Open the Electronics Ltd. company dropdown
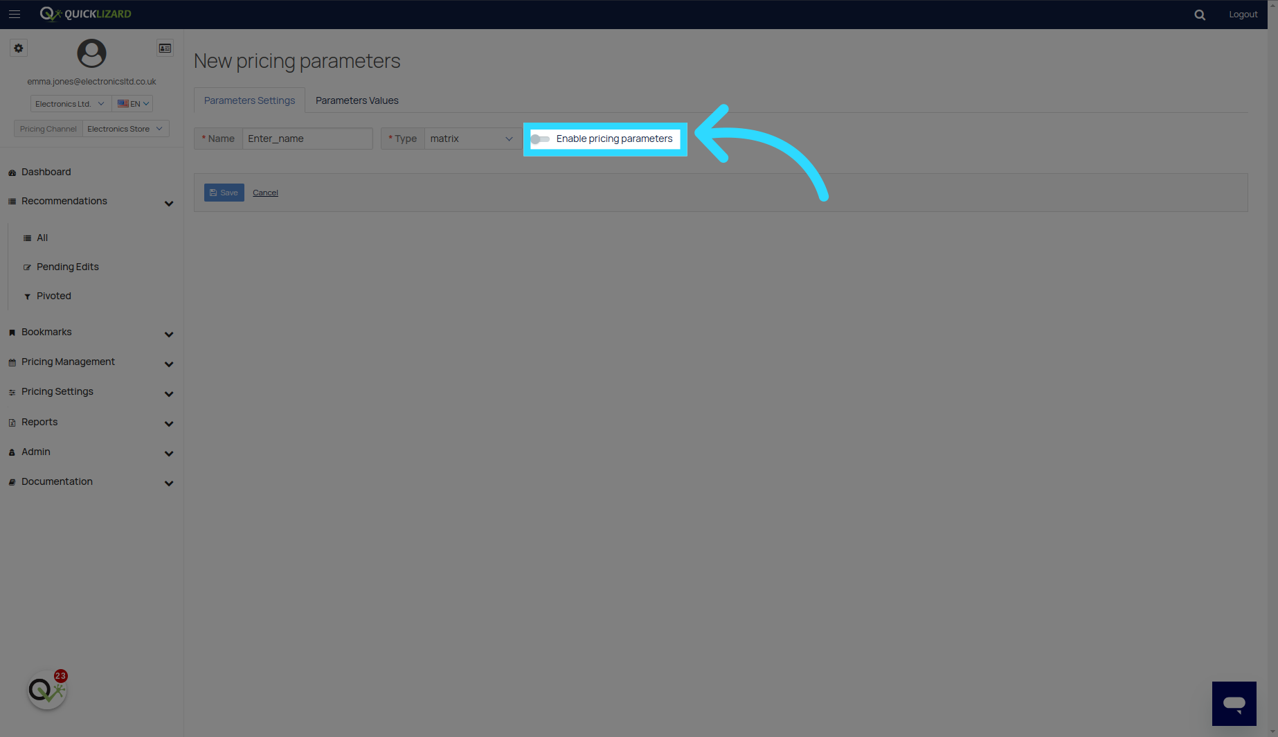Viewport: 1278px width, 737px height. (69, 103)
